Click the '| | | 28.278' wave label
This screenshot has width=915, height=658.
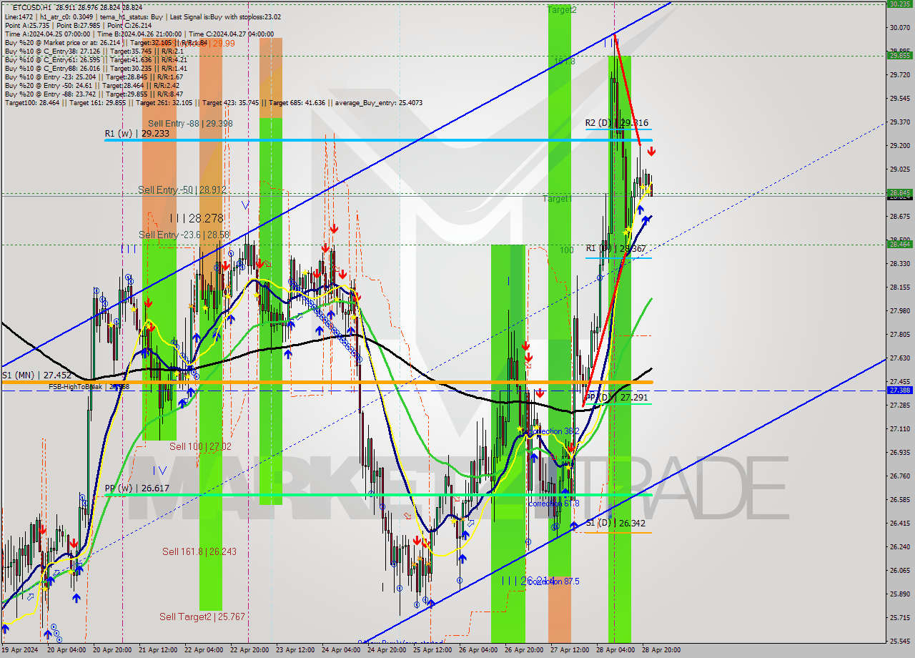pyautogui.click(x=197, y=217)
